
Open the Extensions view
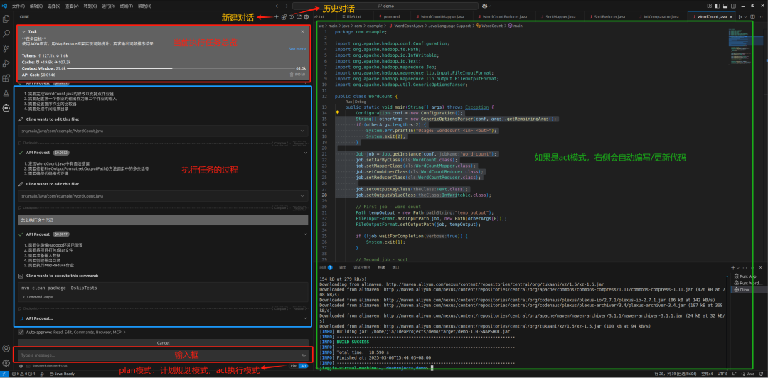(x=6, y=77)
